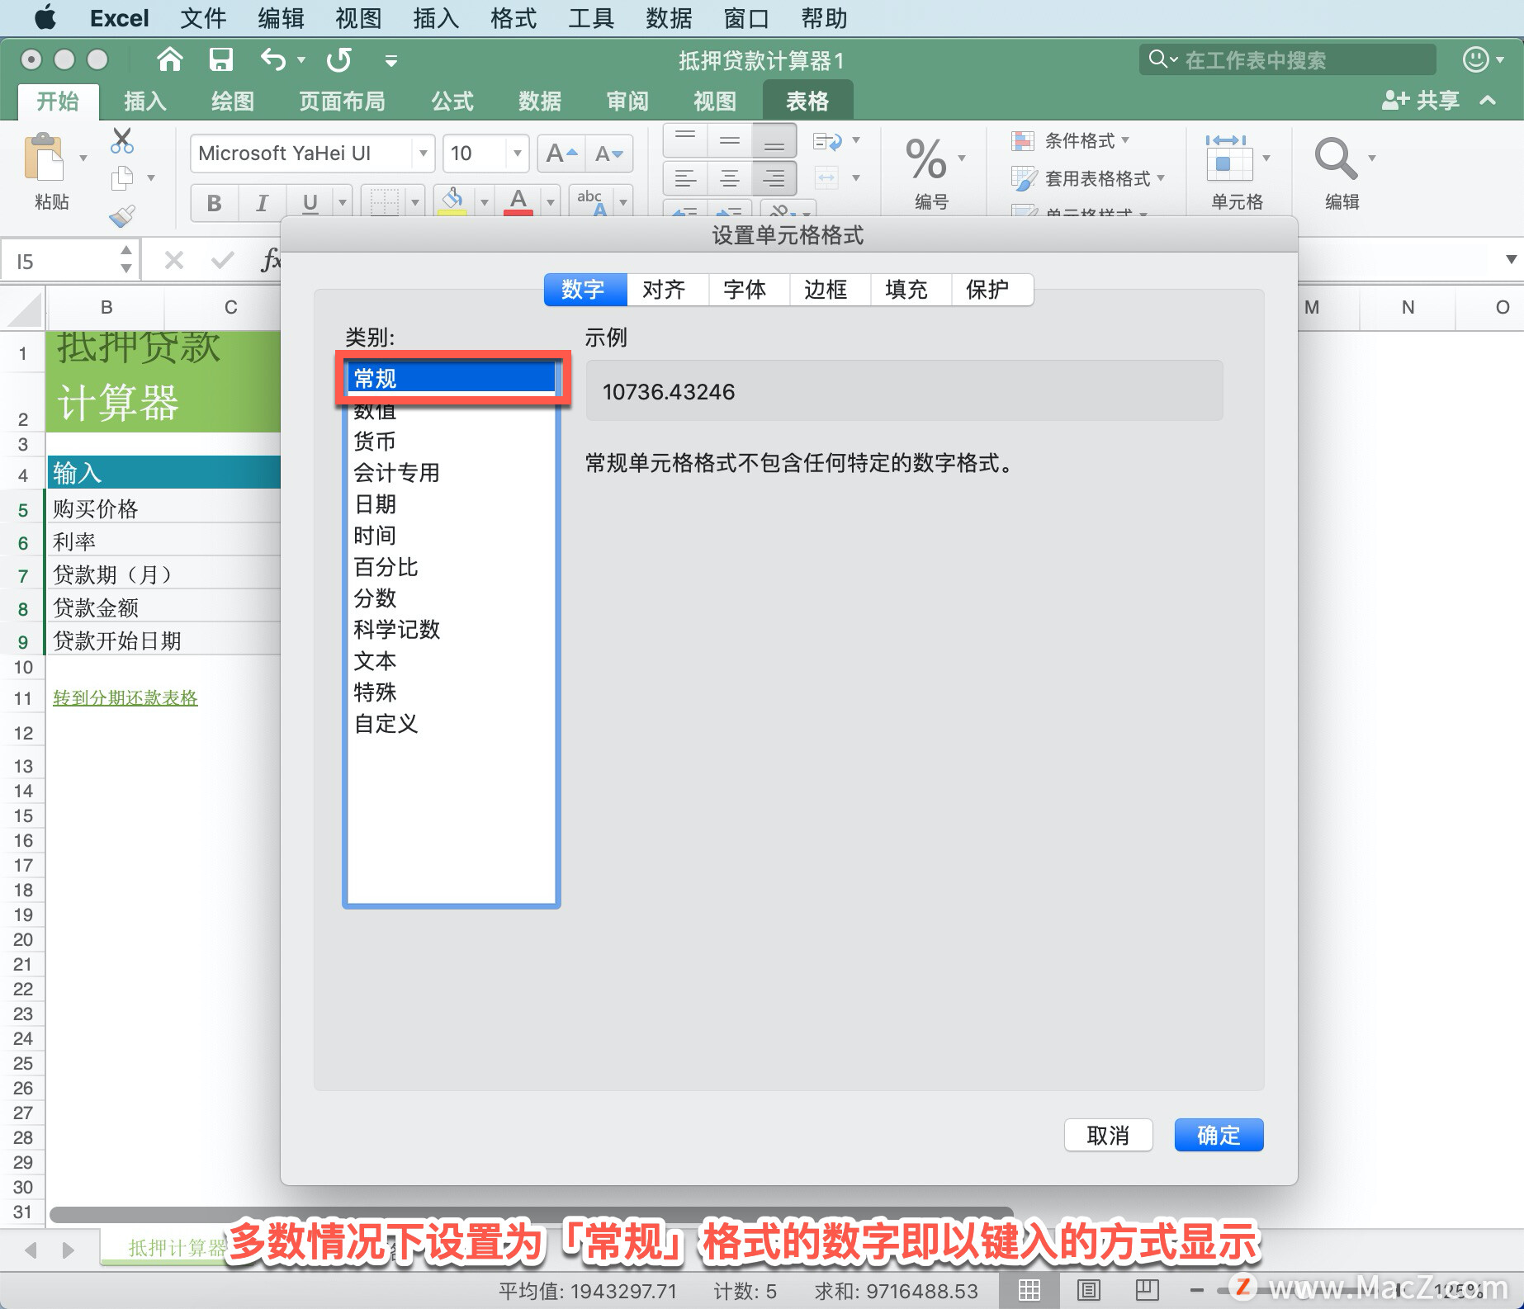This screenshot has width=1524, height=1309.
Task: Click the Page Break view icon in status bar
Action: (1148, 1290)
